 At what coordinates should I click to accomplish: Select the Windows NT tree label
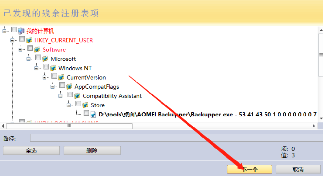(x=75, y=68)
